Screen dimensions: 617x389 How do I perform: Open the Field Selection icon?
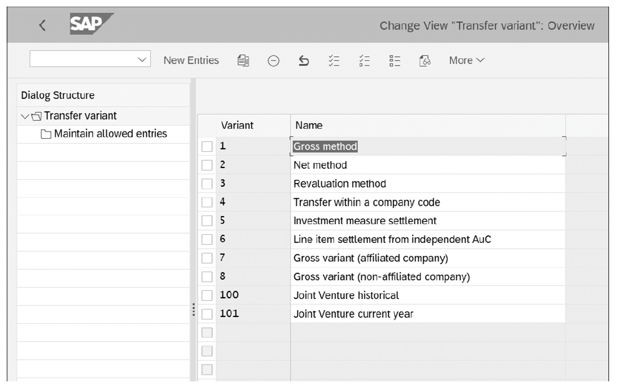pos(394,60)
